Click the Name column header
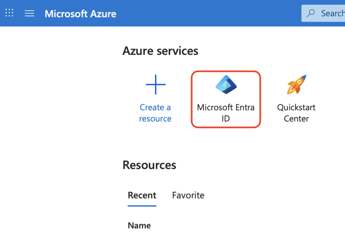 click(139, 225)
